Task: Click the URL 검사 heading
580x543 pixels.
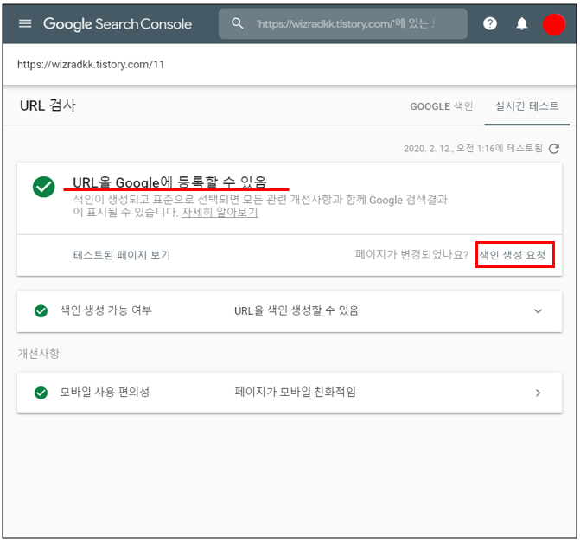Action: (48, 105)
